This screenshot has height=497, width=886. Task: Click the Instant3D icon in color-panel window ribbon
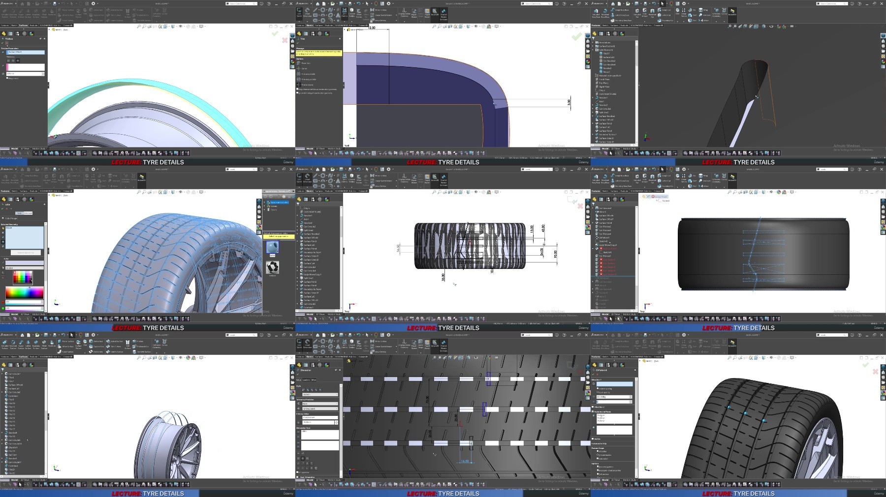click(142, 177)
